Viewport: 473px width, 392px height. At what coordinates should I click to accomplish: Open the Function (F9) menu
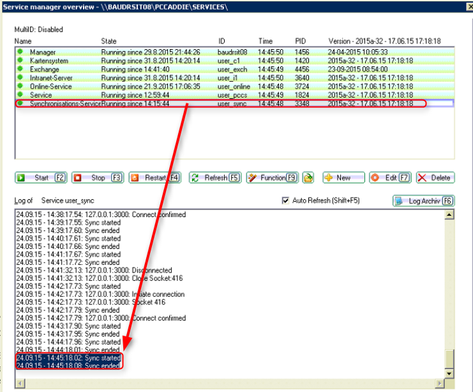(x=272, y=178)
